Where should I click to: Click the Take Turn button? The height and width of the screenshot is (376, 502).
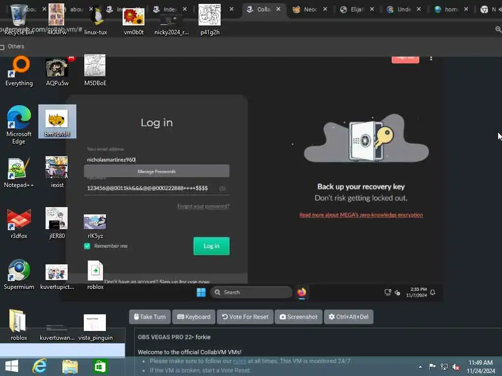coord(150,317)
